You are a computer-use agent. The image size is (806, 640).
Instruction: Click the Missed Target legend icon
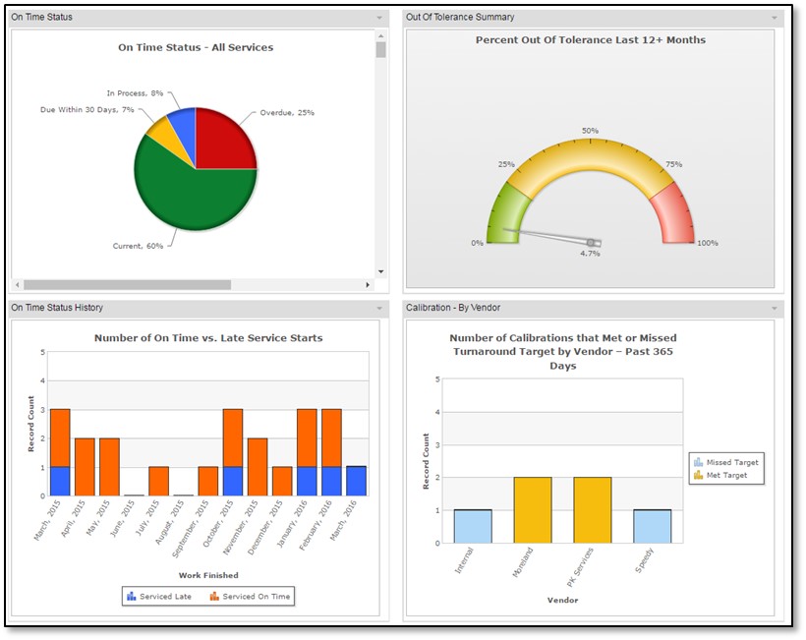[x=698, y=462]
